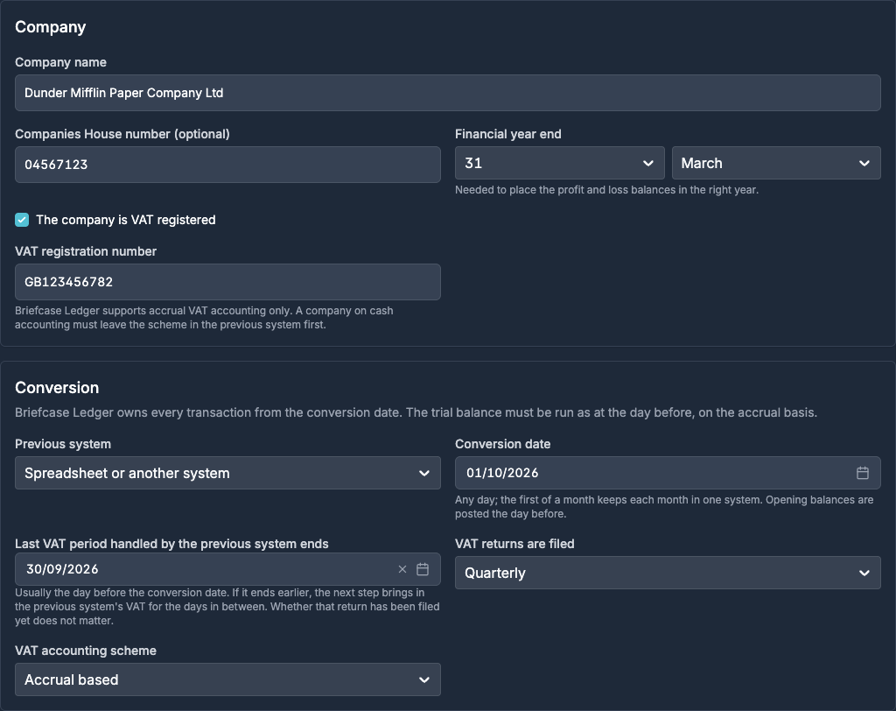Open the VAT accounting scheme dropdown
Image resolution: width=896 pixels, height=711 pixels.
click(x=227, y=679)
